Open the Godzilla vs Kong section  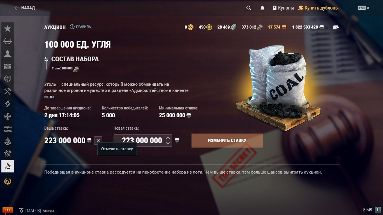[x=8, y=129]
